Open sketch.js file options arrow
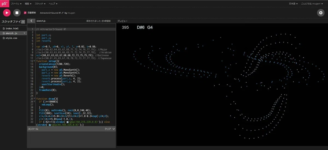This screenshot has height=150, width=328. tap(25, 33)
